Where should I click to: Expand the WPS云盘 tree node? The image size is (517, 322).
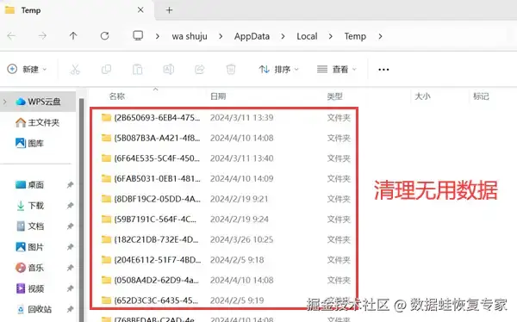point(5,102)
